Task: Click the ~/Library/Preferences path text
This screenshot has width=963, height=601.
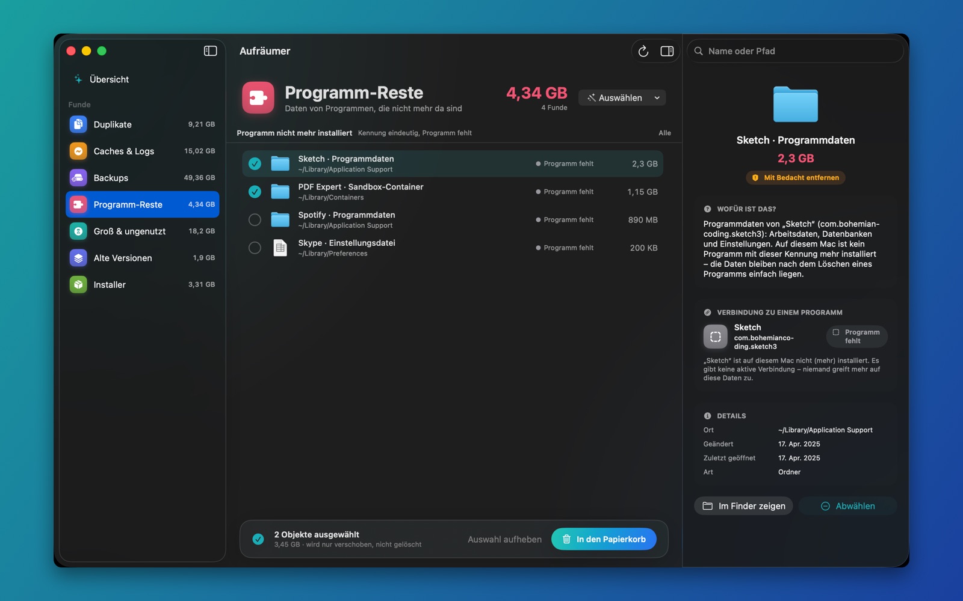Action: pyautogui.click(x=333, y=254)
